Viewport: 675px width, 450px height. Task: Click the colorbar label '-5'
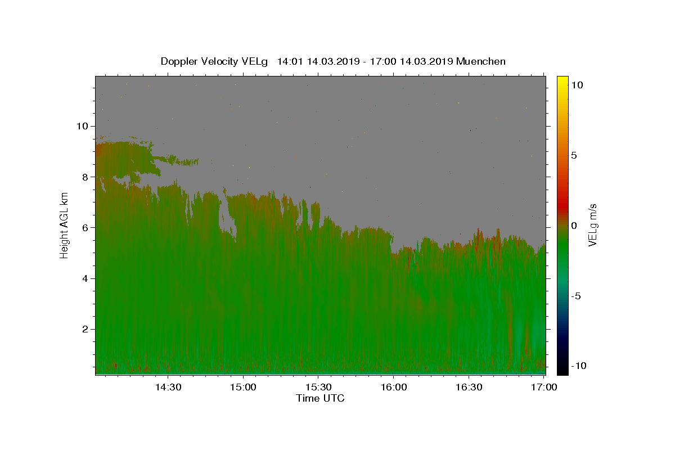576,296
